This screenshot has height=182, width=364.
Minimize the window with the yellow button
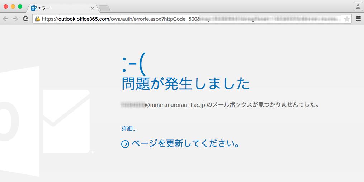point(13,6)
